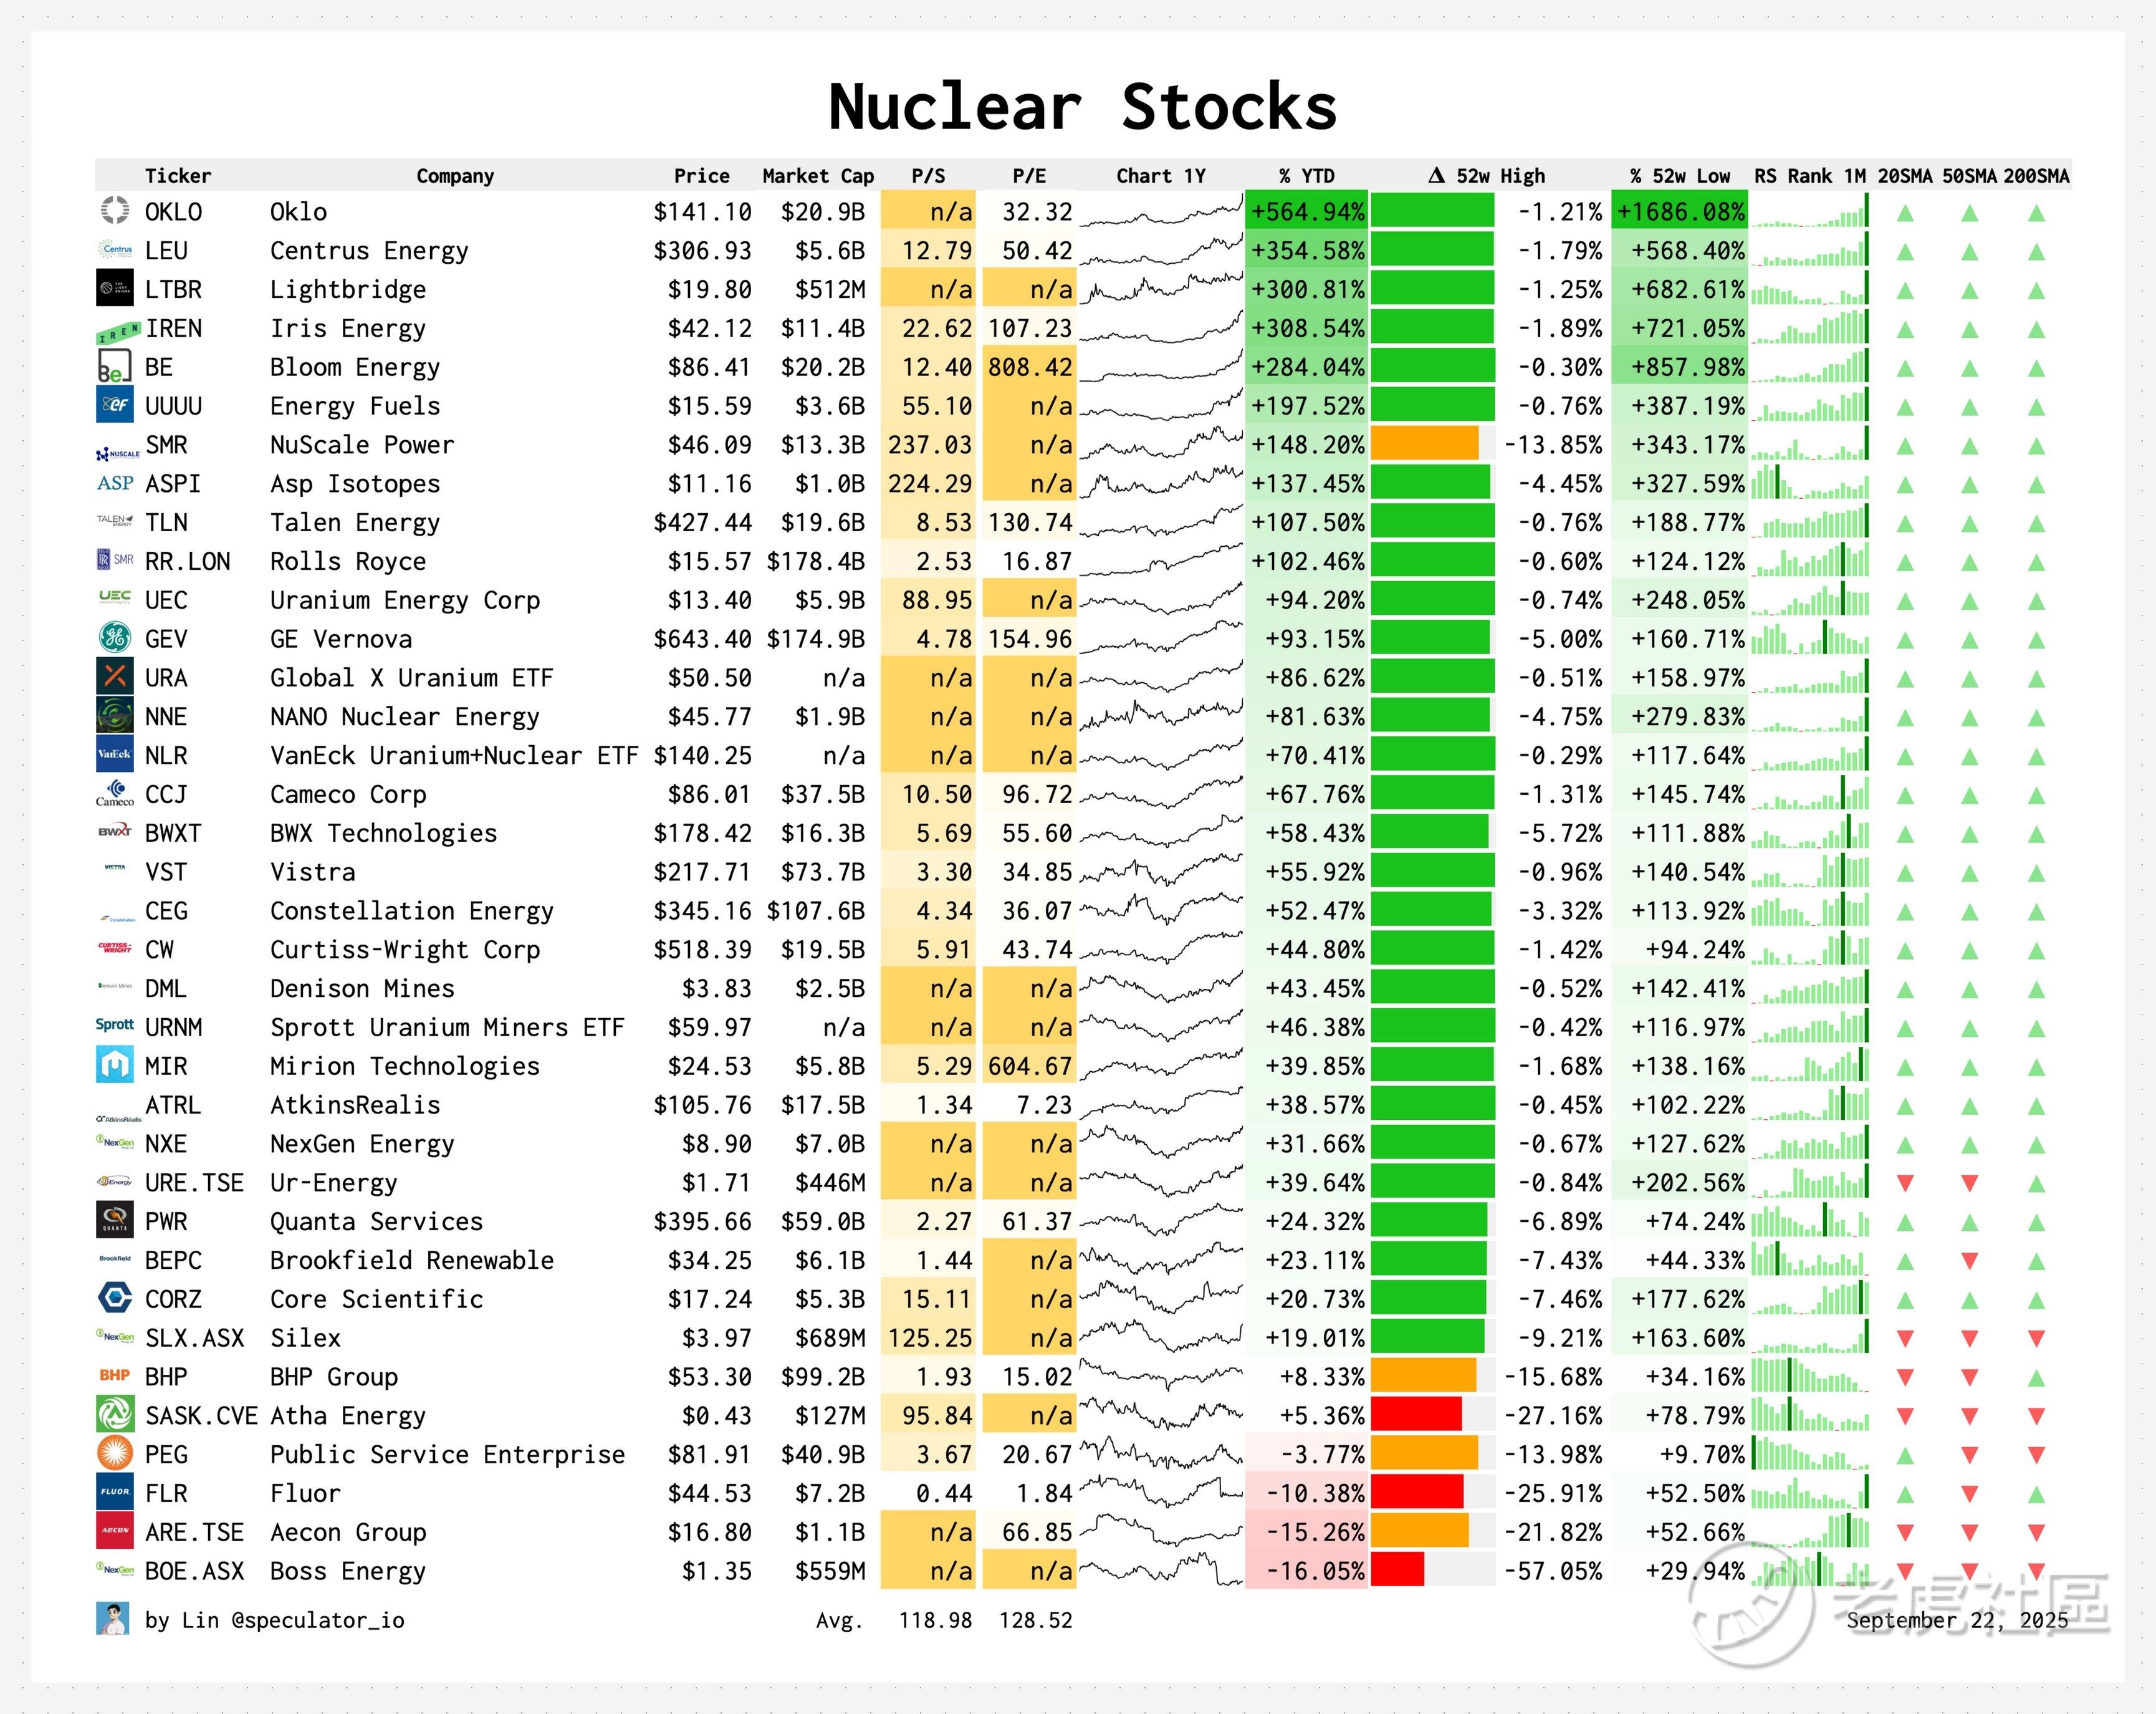Click the GE Vernova logo icon
This screenshot has width=2156, height=1714.
click(x=115, y=637)
